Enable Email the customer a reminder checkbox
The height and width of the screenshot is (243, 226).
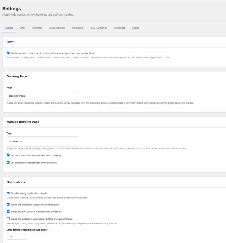pos(8,219)
